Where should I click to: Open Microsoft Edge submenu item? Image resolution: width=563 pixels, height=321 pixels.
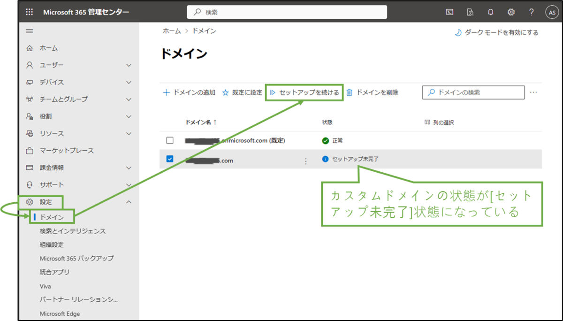pos(60,313)
